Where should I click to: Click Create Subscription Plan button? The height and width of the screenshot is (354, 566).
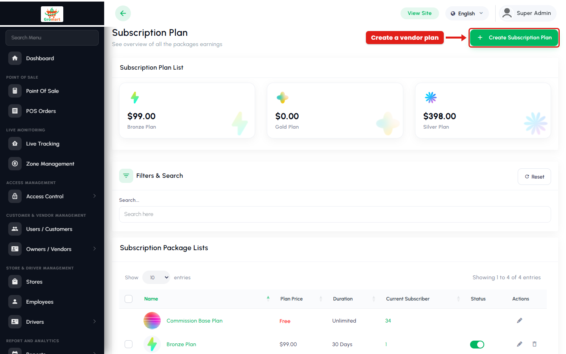tap(514, 38)
